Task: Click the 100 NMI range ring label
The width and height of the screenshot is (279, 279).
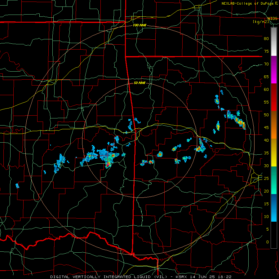Action: pos(139,25)
